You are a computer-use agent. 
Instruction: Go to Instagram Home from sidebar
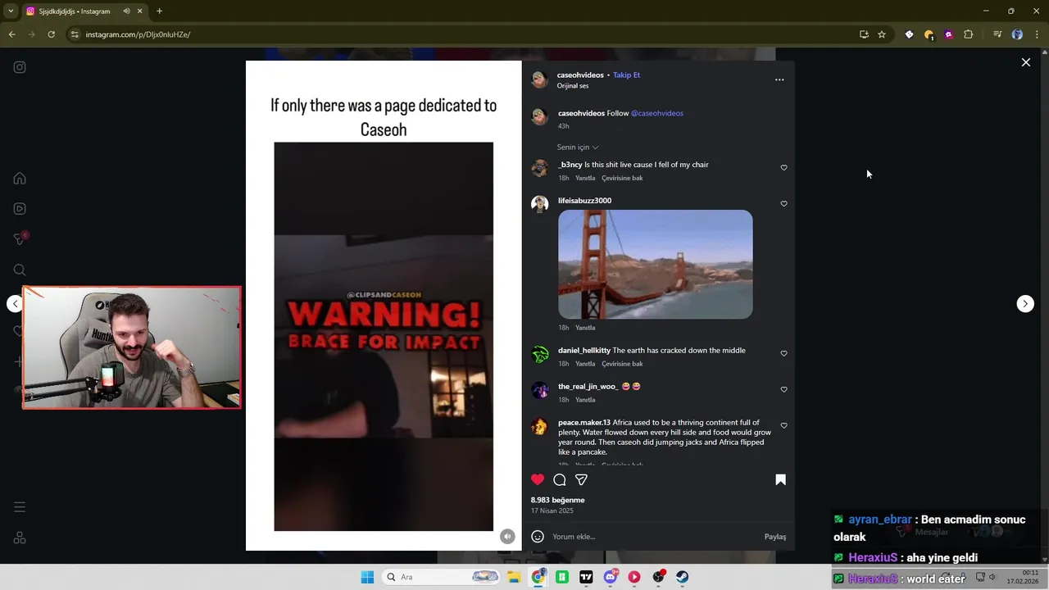pos(20,179)
